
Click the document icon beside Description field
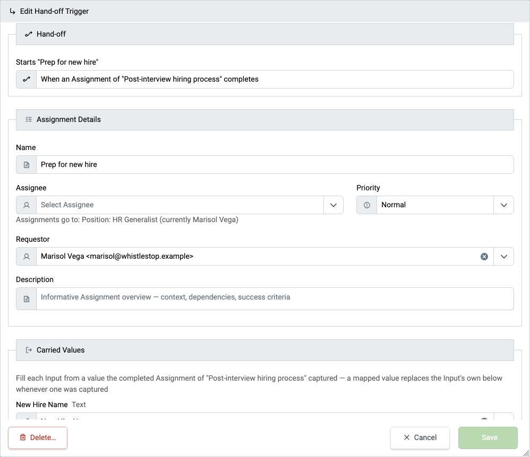pyautogui.click(x=27, y=299)
